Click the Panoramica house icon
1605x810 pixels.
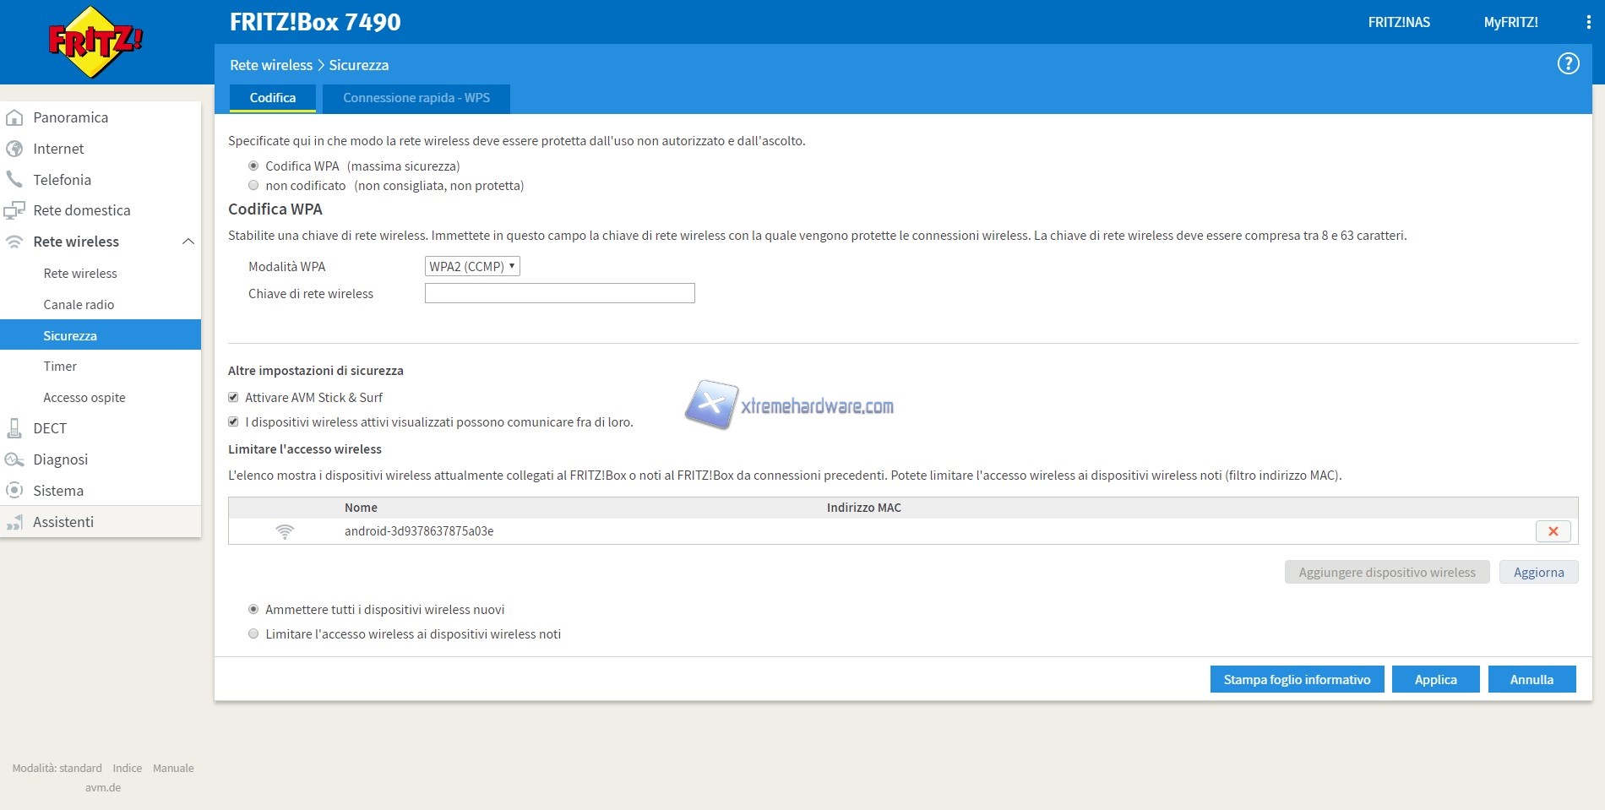(x=14, y=118)
